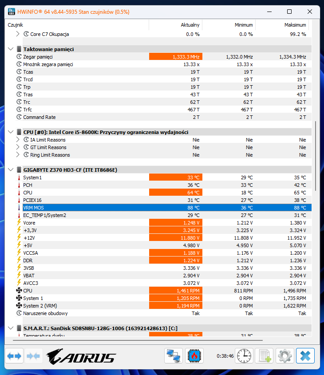Select the EC_TEMP1/System2 row
This screenshot has width=324, height=375.
tap(164, 215)
